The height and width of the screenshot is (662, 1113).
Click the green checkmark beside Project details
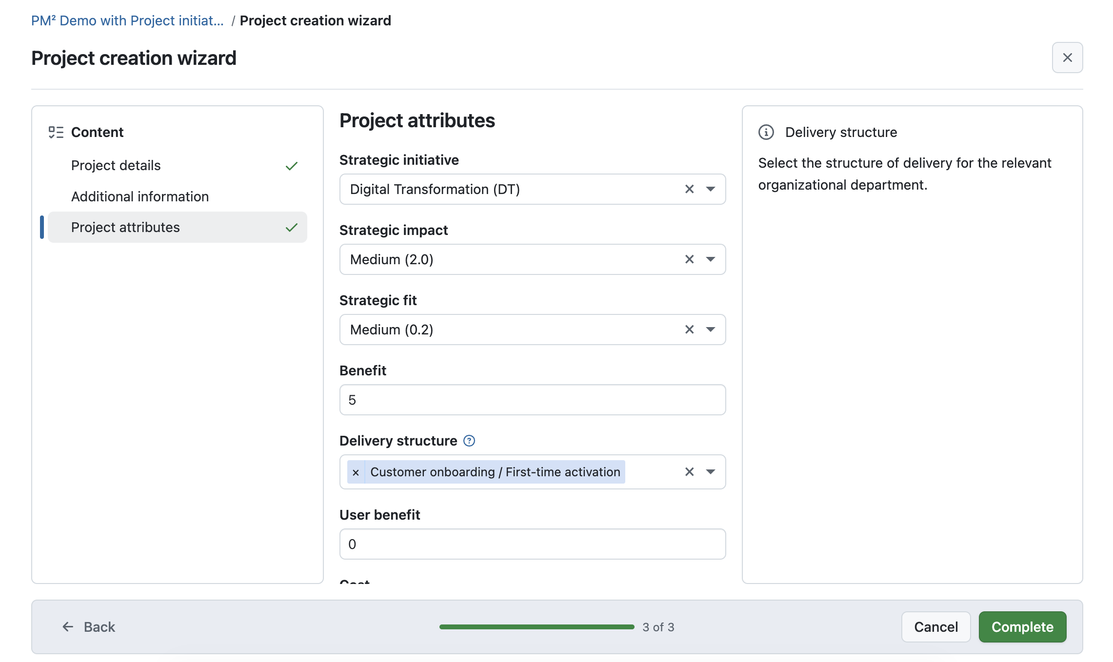pos(292,165)
